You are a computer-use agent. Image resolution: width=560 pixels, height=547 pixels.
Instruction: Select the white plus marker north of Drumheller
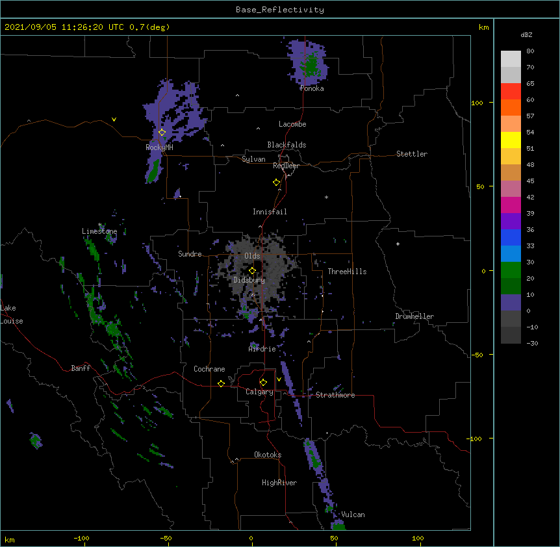(x=398, y=244)
